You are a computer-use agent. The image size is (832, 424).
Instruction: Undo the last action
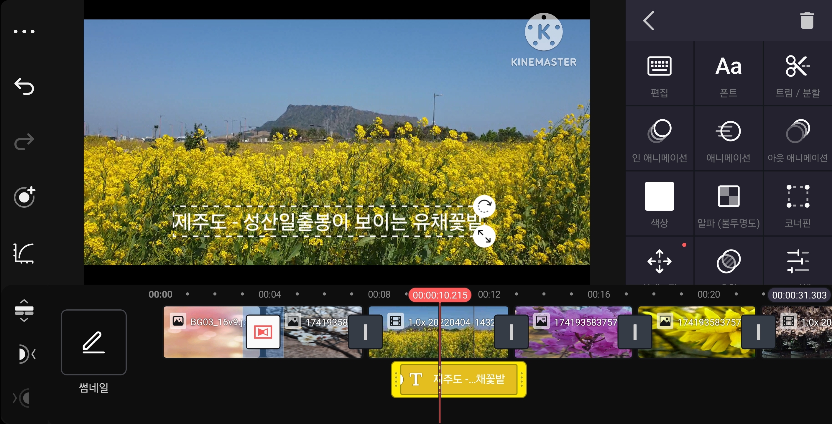24,86
